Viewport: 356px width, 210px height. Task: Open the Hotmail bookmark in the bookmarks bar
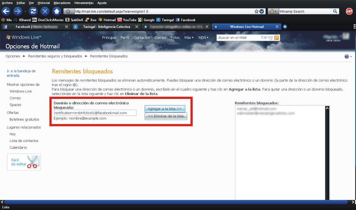point(107,20)
